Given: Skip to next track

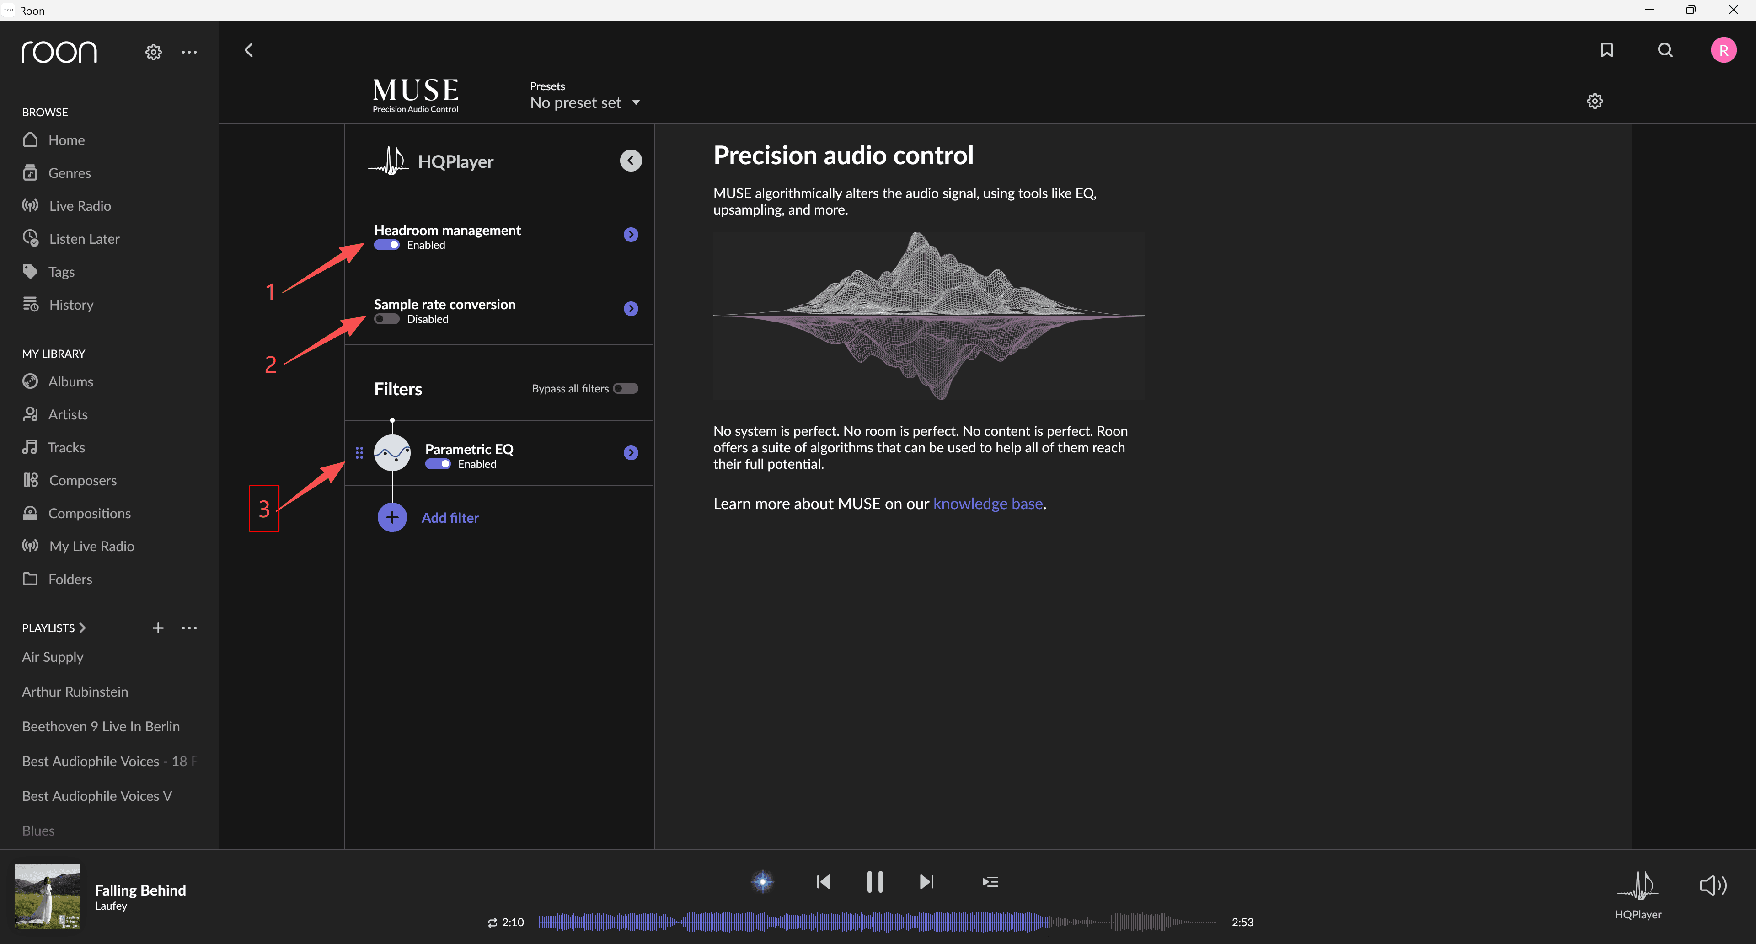Looking at the screenshot, I should tap(926, 882).
